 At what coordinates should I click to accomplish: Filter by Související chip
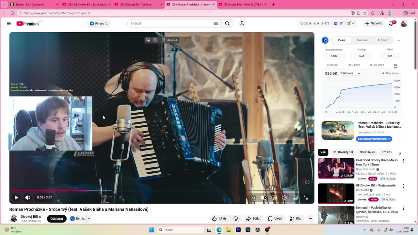click(367, 152)
